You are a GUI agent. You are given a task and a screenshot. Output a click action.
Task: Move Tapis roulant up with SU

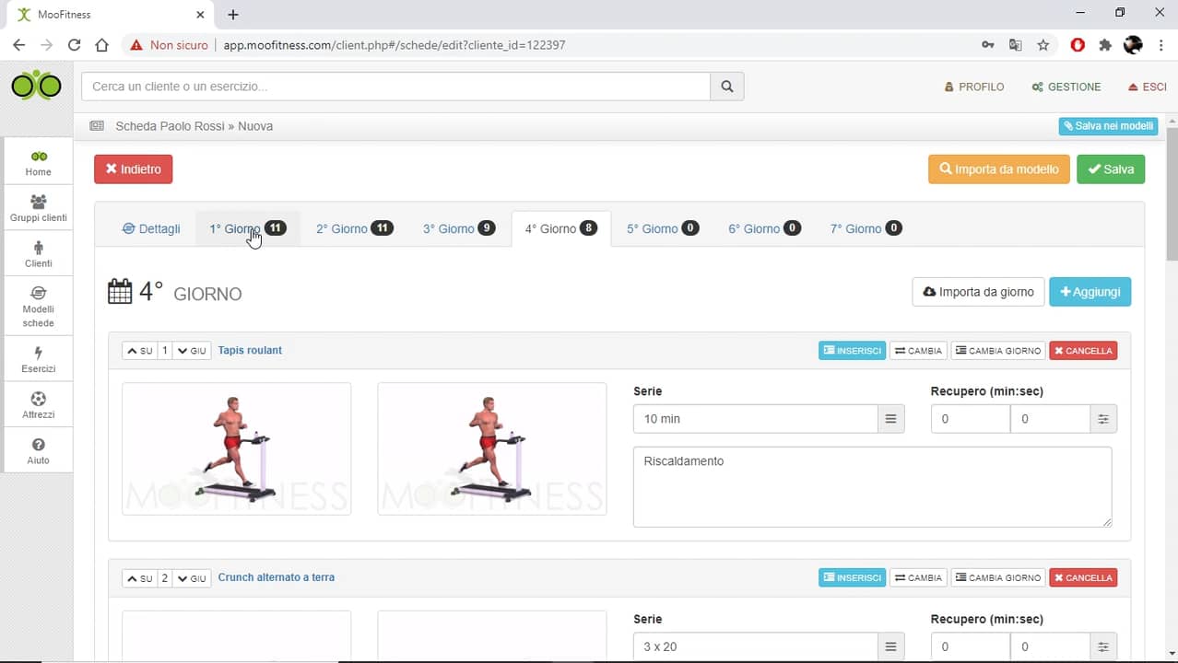(139, 351)
